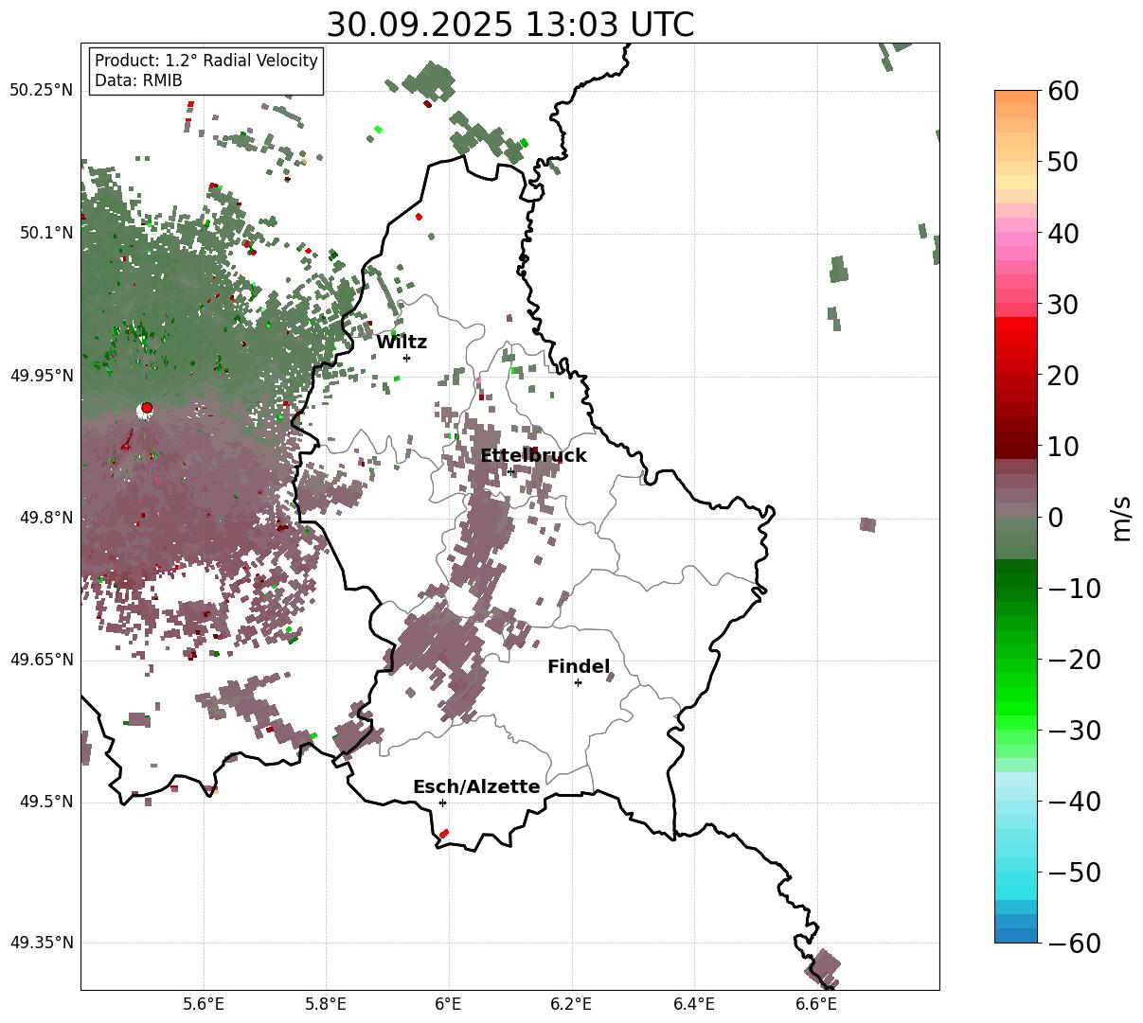
Task: Click the m/s colorbar unit label
Action: click(x=1122, y=518)
